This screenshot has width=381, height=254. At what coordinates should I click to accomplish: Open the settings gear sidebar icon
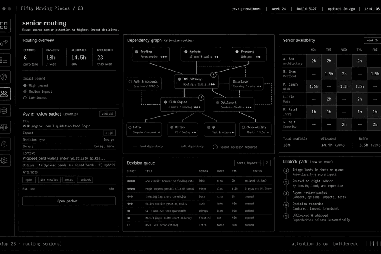(4, 160)
